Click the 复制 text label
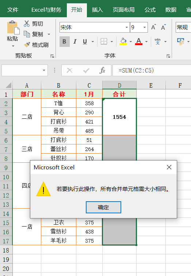This screenshot has width=191, height=276. click(x=38, y=34)
